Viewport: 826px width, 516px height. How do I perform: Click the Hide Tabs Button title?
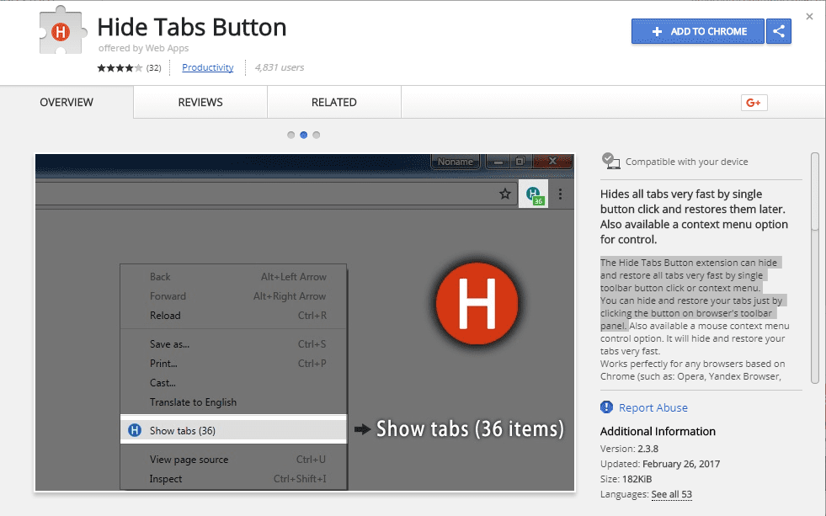click(x=192, y=27)
